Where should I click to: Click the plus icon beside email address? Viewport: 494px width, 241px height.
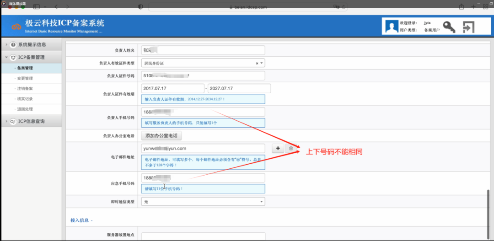[278, 148]
